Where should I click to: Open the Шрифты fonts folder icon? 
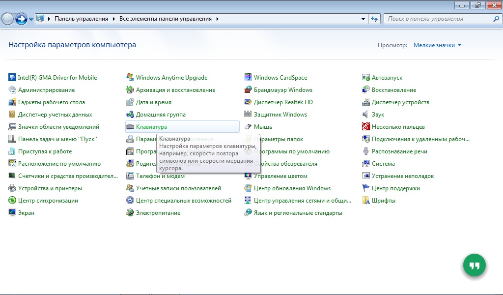click(365, 201)
